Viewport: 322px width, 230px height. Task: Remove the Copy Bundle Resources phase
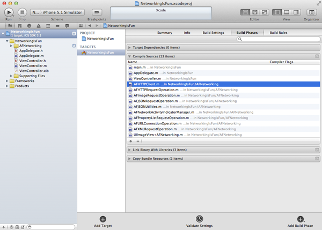317,159
